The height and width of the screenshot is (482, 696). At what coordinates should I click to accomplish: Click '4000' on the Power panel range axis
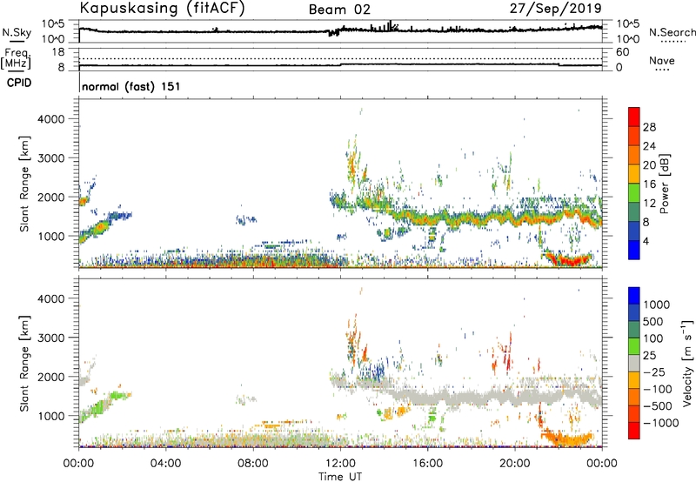click(50, 119)
